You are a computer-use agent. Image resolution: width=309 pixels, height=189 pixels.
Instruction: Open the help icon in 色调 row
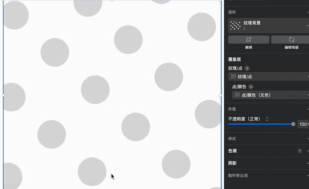point(300,151)
